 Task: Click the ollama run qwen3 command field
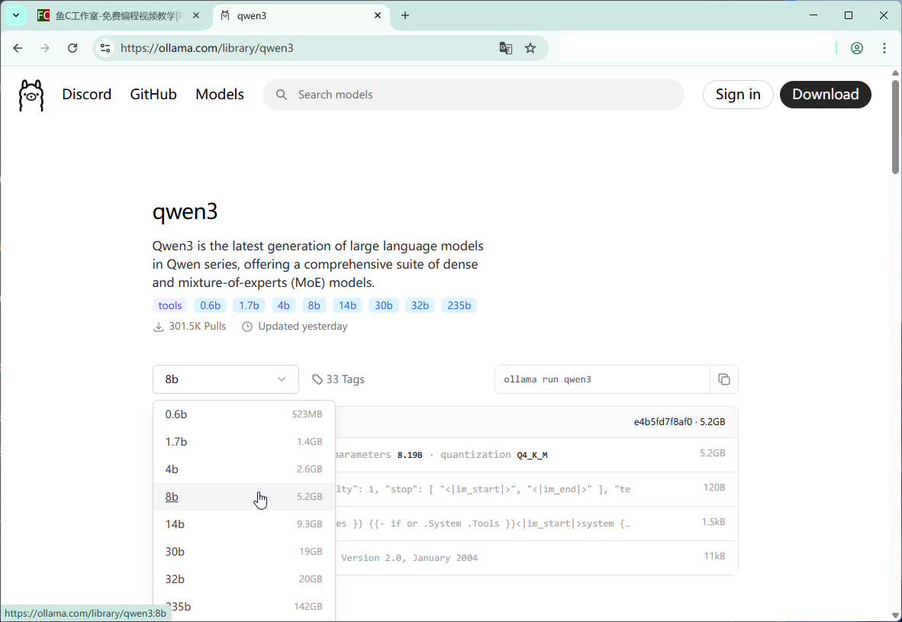coord(602,379)
